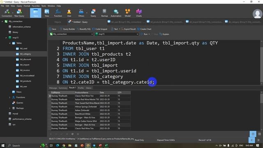
Task: Open the Format menu
Action: click(27, 6)
